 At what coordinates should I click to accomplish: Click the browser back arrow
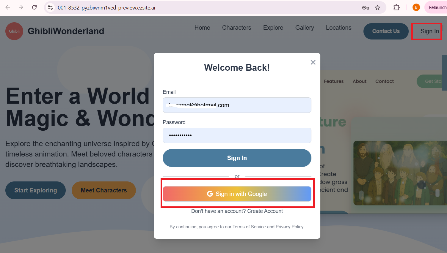[x=8, y=7]
